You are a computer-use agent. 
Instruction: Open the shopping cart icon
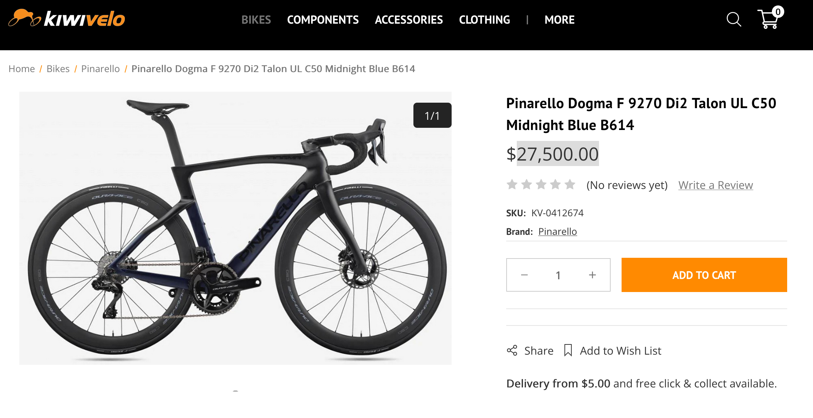(769, 19)
